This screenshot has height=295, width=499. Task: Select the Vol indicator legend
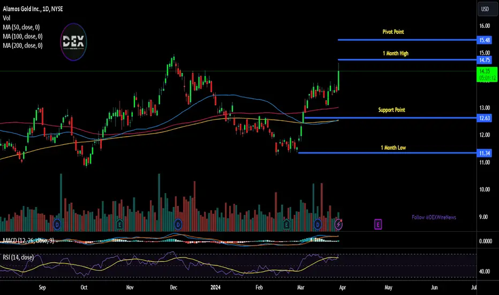pos(6,18)
